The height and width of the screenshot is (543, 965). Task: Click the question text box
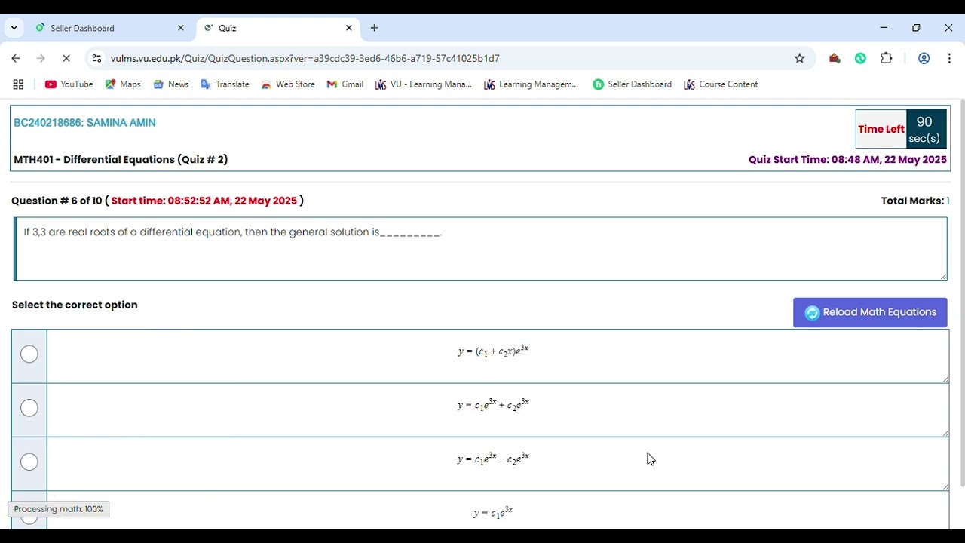(x=480, y=249)
